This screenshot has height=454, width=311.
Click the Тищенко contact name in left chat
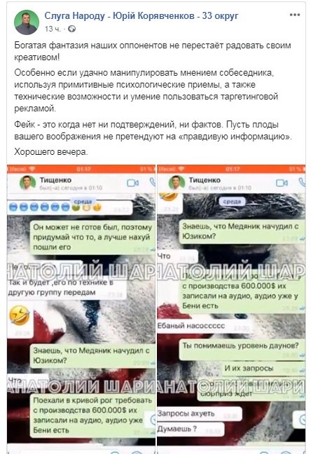coord(55,180)
